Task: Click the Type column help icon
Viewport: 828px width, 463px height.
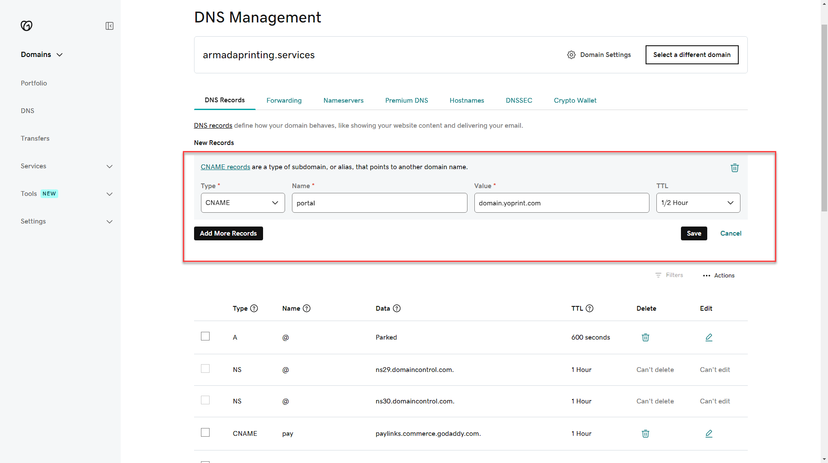Action: point(254,309)
